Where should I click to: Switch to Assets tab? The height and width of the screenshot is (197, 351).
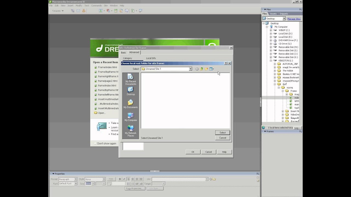tap(273, 14)
